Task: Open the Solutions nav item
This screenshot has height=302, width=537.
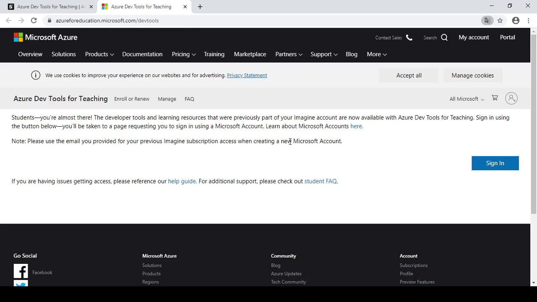Action: (64, 54)
